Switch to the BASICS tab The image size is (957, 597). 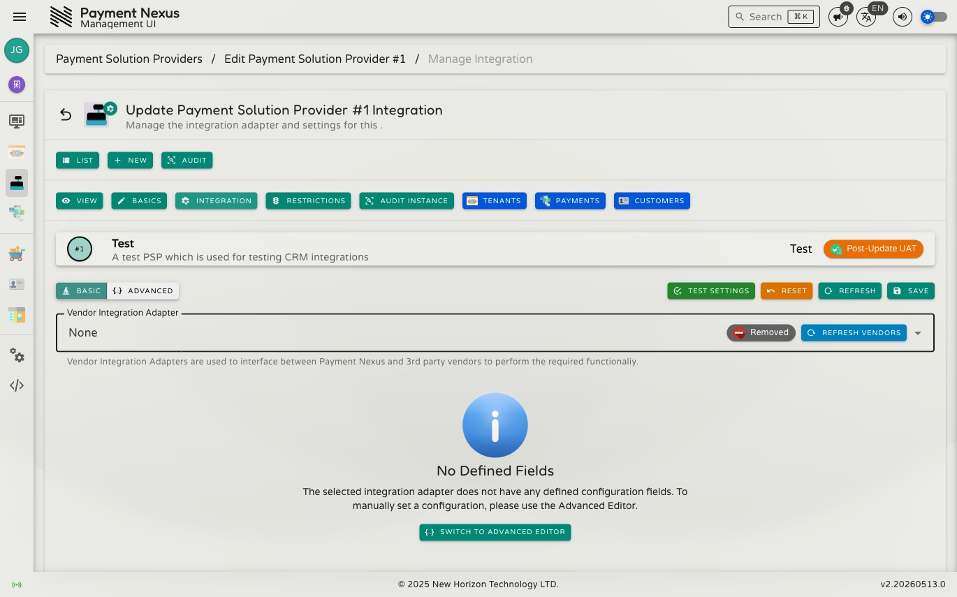139,201
